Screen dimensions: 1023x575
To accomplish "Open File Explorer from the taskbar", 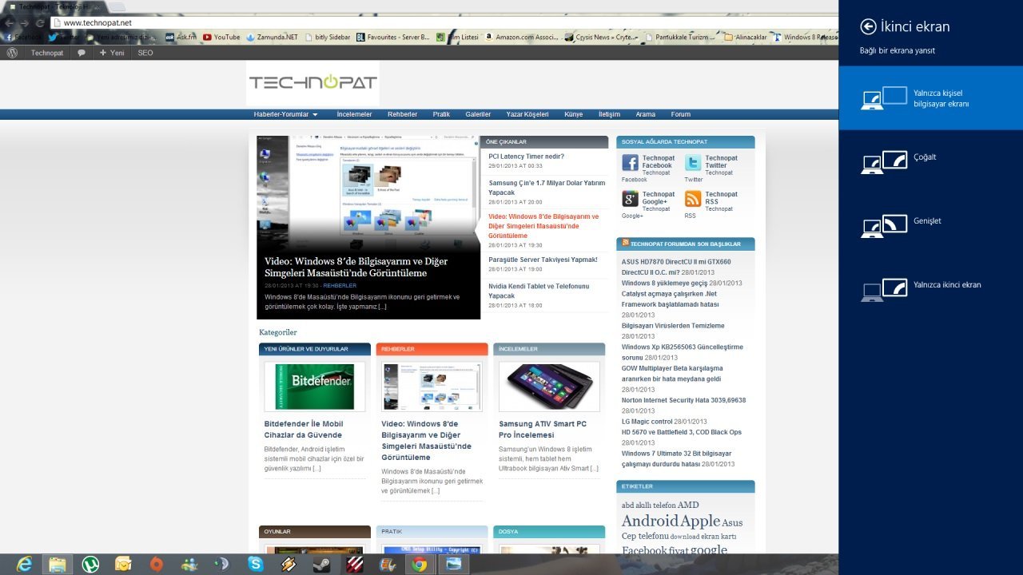I will point(58,565).
